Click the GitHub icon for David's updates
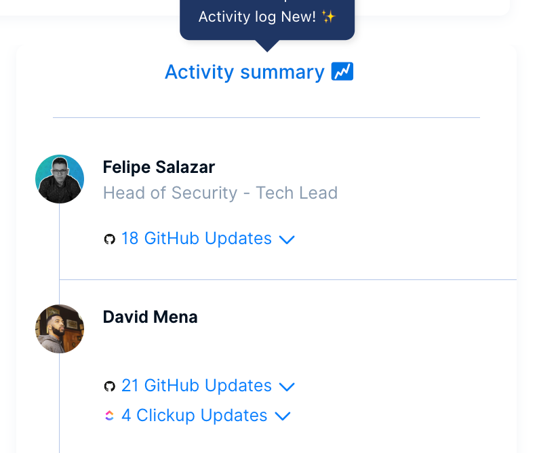Screen dimensions: 537x453 [x=109, y=387]
